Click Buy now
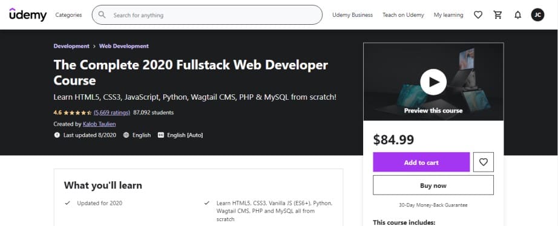Screen dimensions: 558x226 [433, 185]
